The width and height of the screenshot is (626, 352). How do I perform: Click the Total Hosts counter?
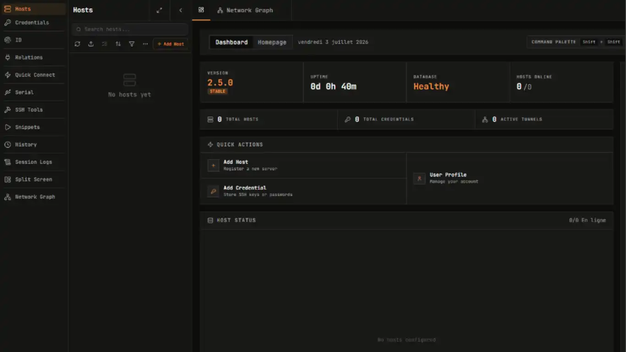click(269, 119)
